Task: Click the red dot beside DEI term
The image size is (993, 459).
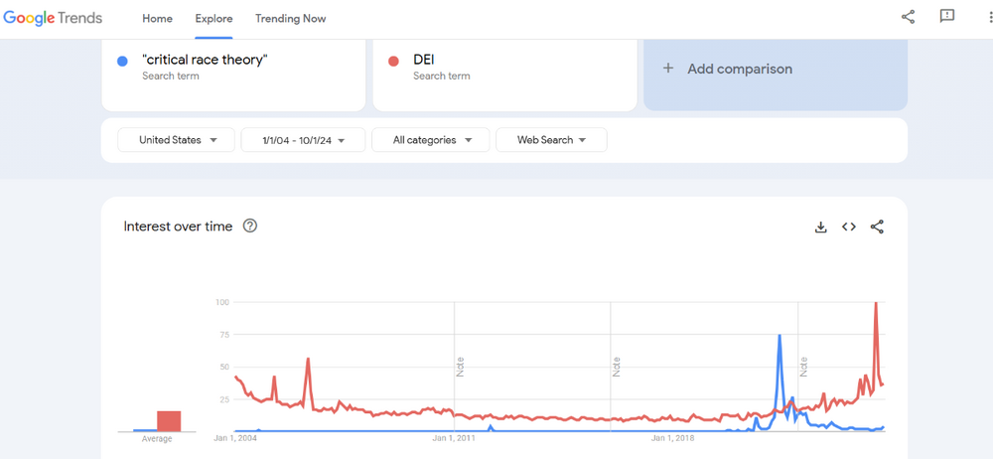Action: 393,61
